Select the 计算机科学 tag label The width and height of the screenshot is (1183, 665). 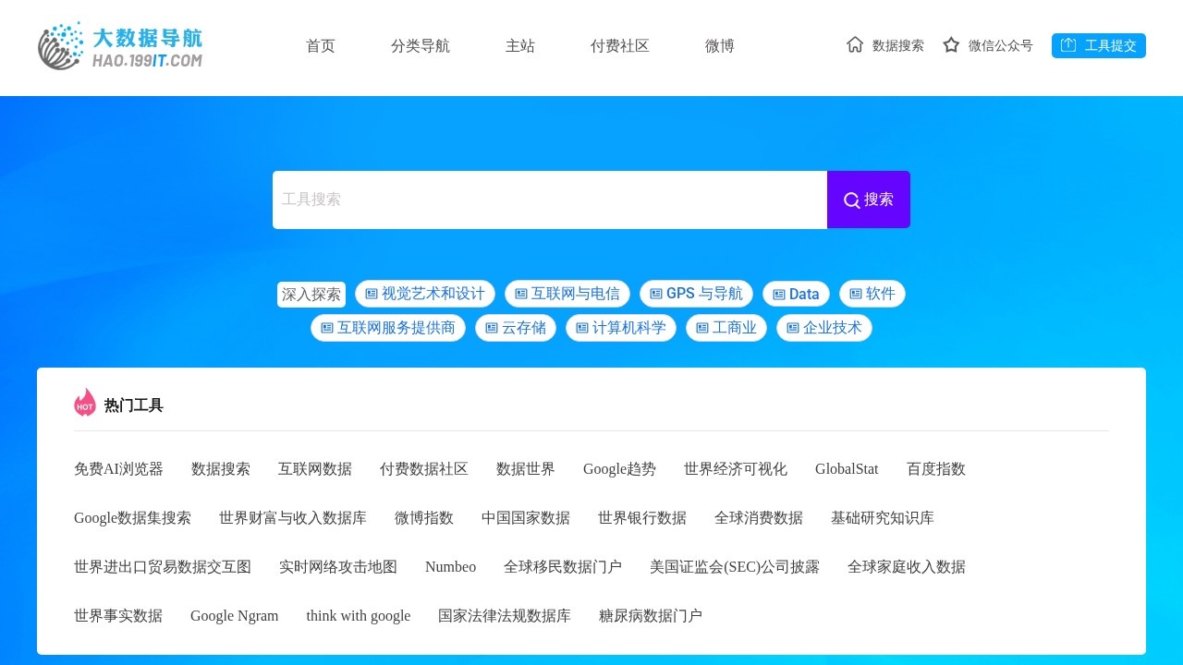coord(621,328)
